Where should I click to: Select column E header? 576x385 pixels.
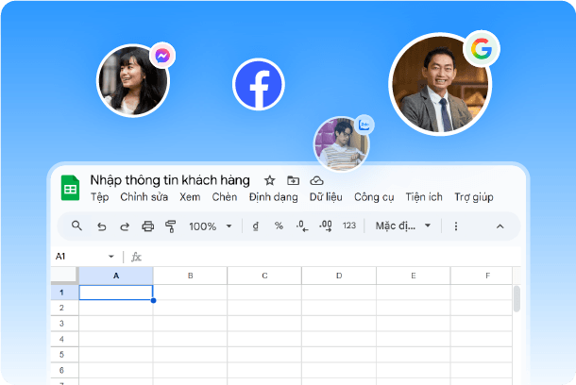point(414,276)
